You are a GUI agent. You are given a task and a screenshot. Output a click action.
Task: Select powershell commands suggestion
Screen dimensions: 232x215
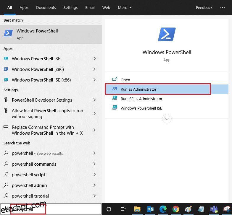click(x=51, y=164)
